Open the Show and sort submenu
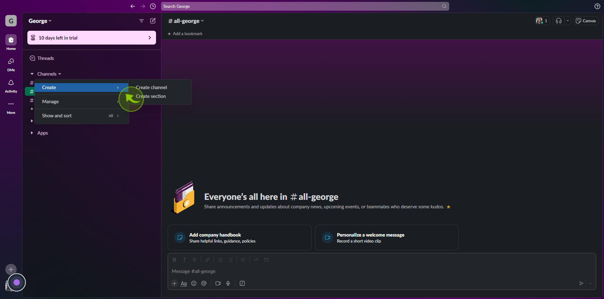 pos(81,116)
